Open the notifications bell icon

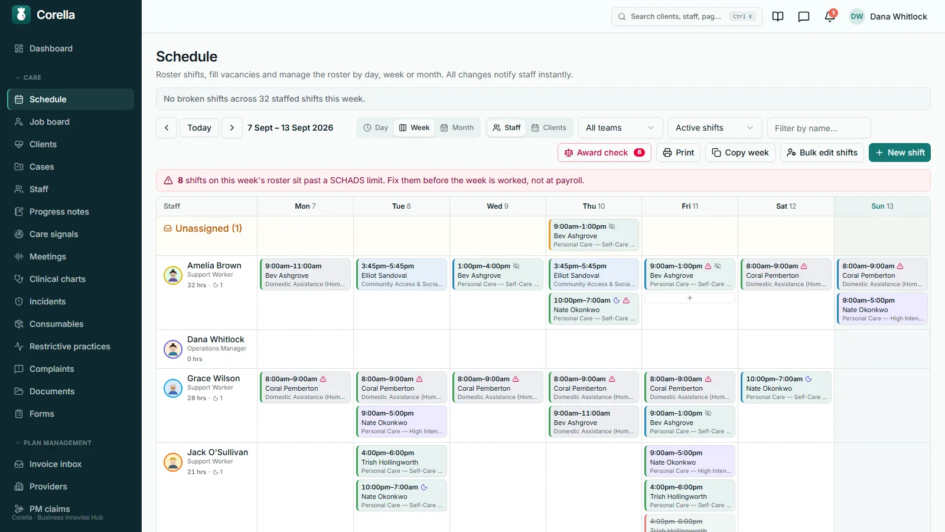tap(829, 17)
